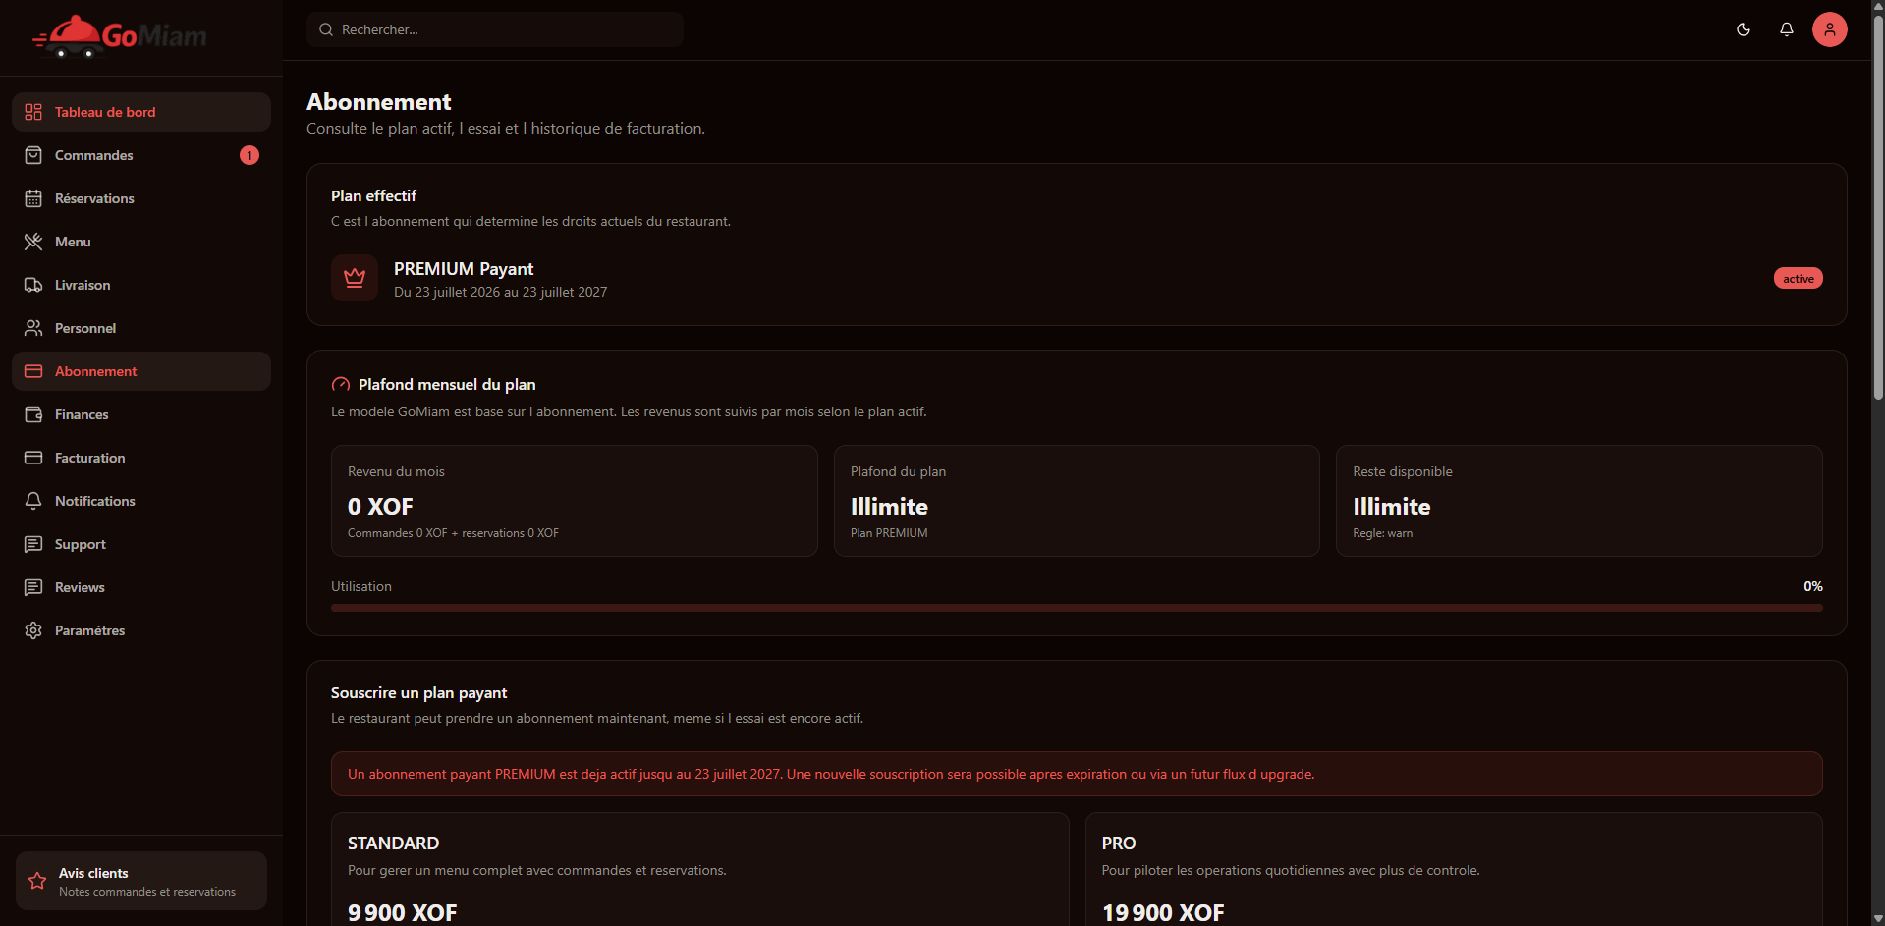Image resolution: width=1885 pixels, height=926 pixels.
Task: Focus the Rechercher search field
Action: point(495,29)
